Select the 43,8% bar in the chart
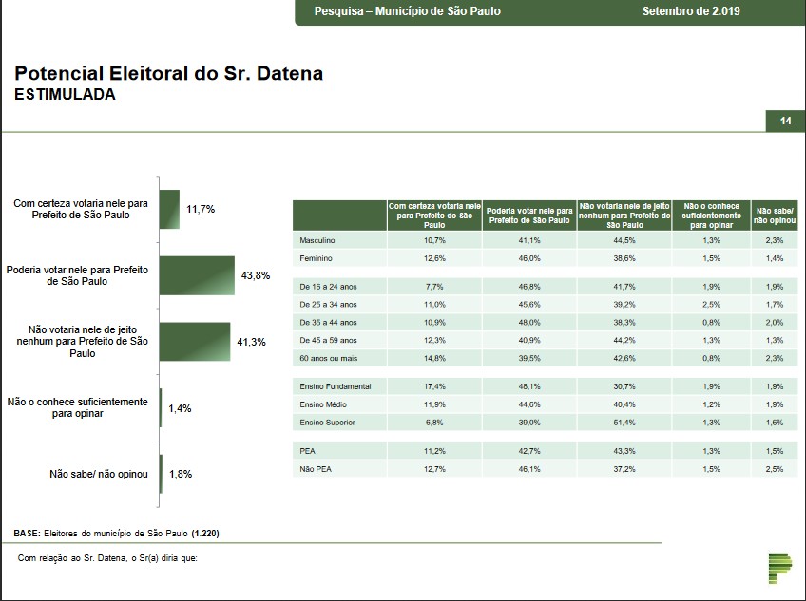 click(197, 275)
